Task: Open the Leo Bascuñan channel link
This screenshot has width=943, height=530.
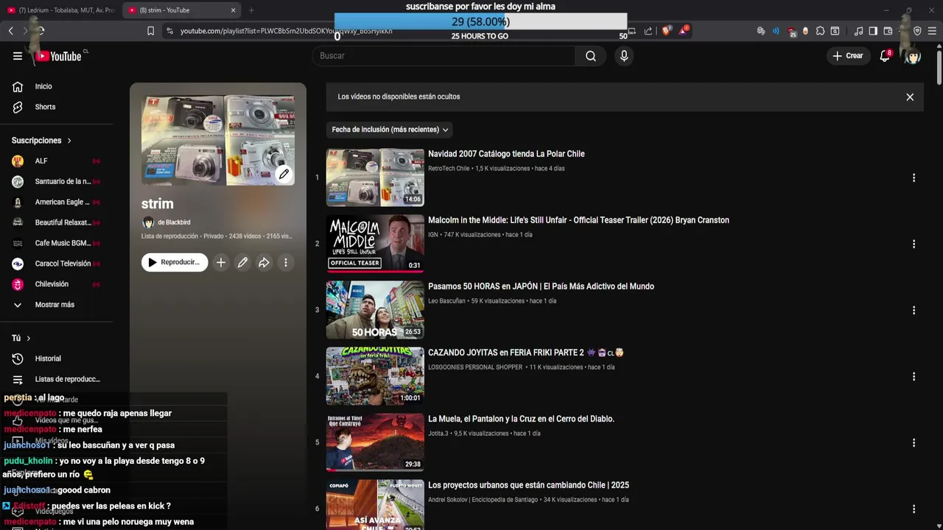Action: [x=446, y=301]
